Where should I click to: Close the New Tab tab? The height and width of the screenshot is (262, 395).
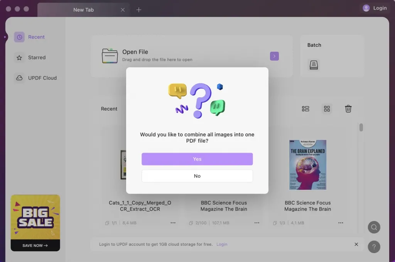pos(123,10)
